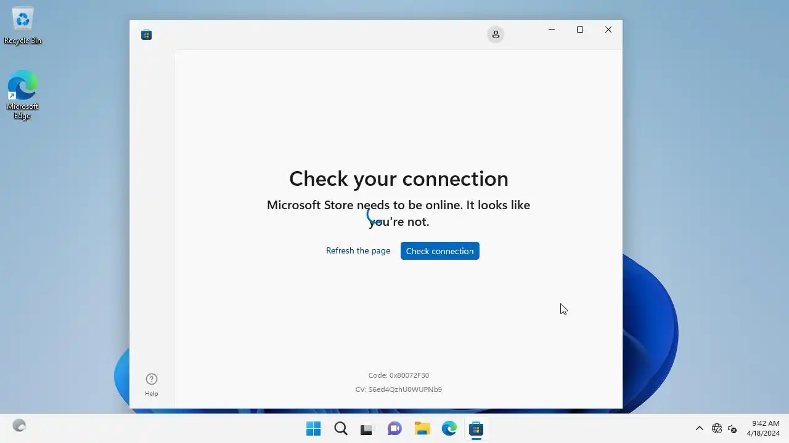Viewport: 789px width, 443px height.
Task: Open File Explorer from the taskbar
Action: point(422,429)
